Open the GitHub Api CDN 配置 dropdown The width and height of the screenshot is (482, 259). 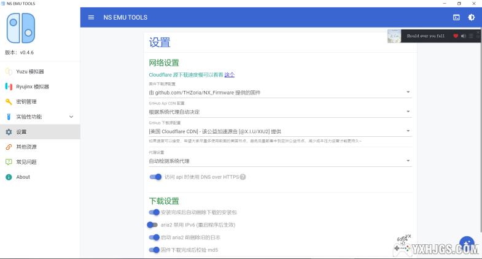click(280, 112)
